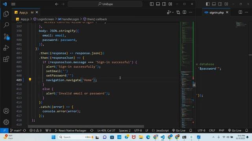Click the vertical scrollbar thumb of App.js
Viewport: 252px width, 141px height.
pyautogui.click(x=194, y=85)
